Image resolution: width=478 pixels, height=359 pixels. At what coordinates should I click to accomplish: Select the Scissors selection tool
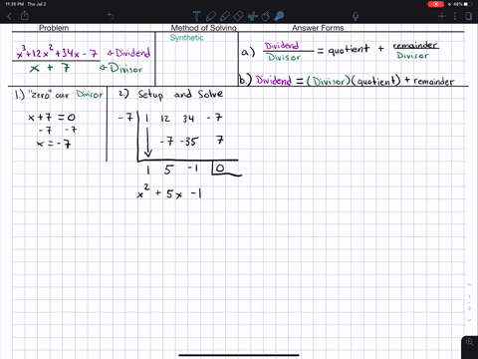253,16
